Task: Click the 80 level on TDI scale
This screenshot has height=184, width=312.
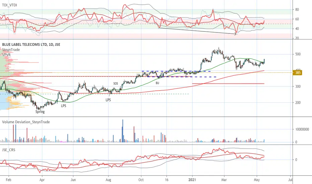Action: 297,10
